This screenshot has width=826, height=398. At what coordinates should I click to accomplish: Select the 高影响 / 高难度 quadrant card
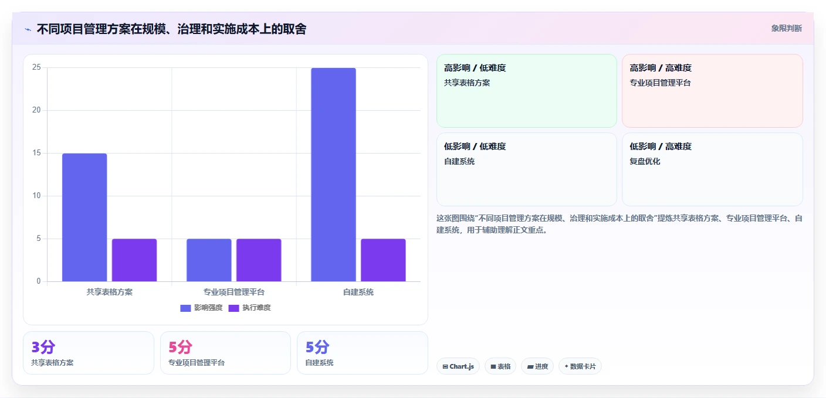[x=712, y=91]
